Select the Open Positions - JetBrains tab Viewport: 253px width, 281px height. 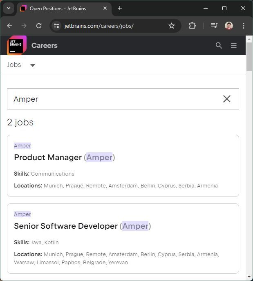point(64,9)
